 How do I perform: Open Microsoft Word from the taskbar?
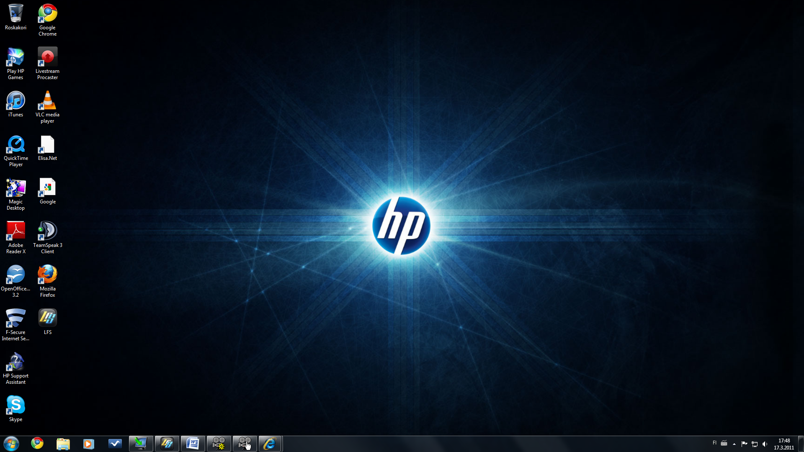(193, 444)
